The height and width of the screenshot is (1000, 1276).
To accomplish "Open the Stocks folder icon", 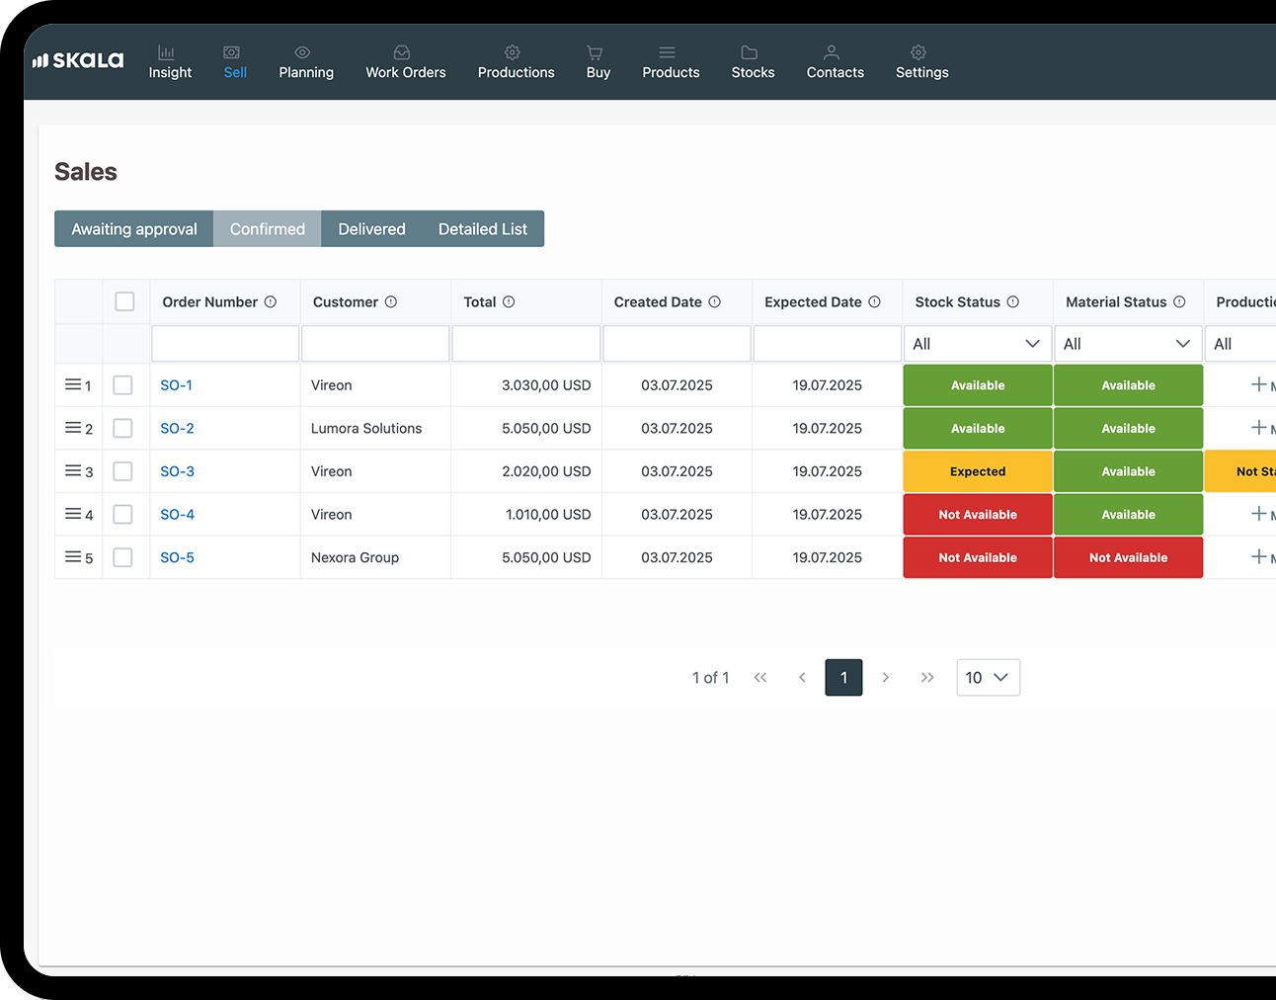I will (x=750, y=52).
